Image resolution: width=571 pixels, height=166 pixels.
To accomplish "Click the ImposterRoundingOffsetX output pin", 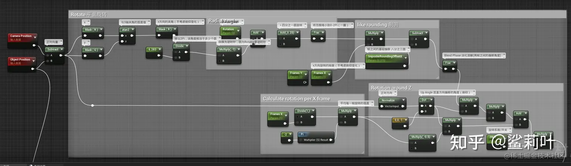I will click(x=405, y=66).
